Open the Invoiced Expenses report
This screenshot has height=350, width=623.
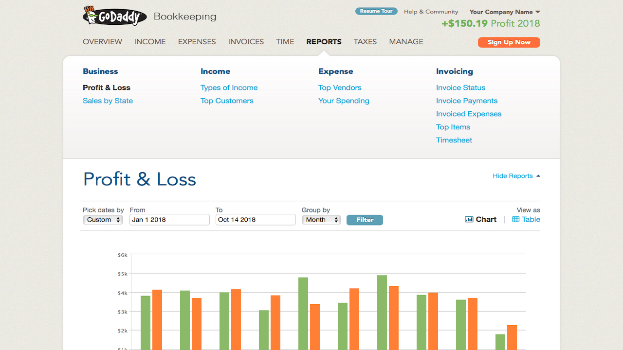469,114
